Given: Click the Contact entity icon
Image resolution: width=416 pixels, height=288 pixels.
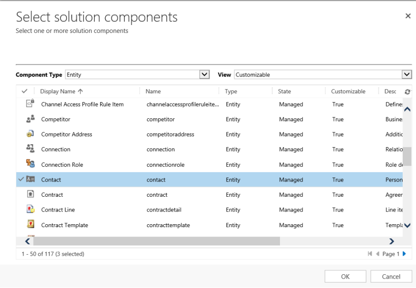Looking at the screenshot, I should [x=30, y=180].
